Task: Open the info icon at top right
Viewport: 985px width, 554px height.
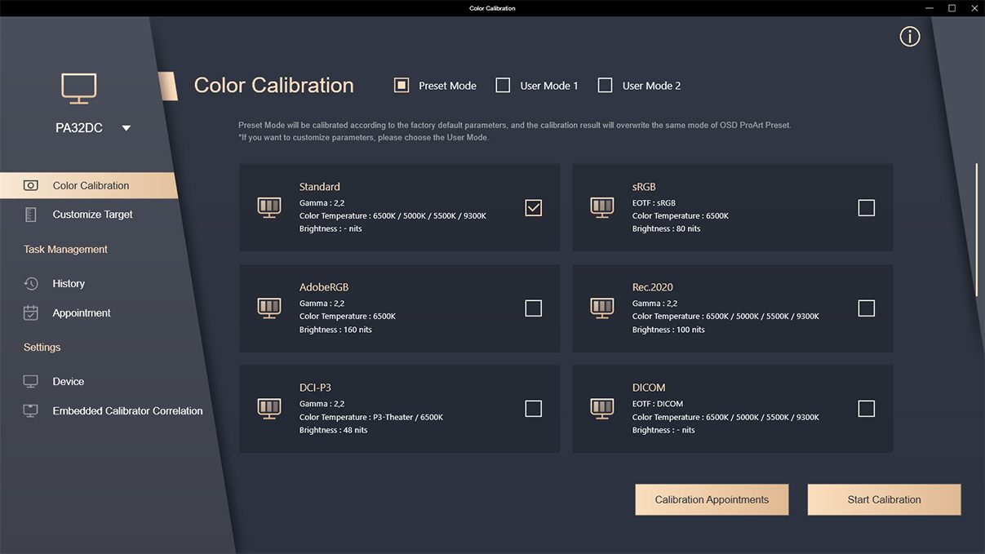Action: point(910,37)
